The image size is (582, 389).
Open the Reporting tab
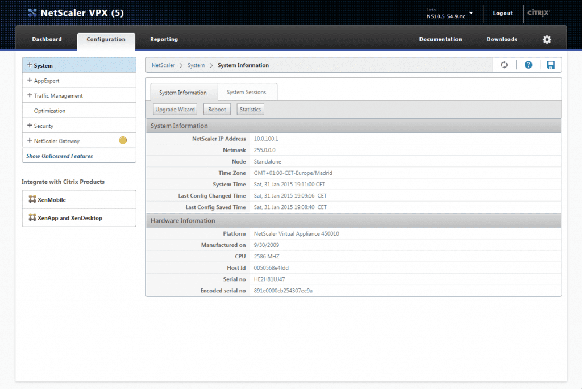pos(164,39)
